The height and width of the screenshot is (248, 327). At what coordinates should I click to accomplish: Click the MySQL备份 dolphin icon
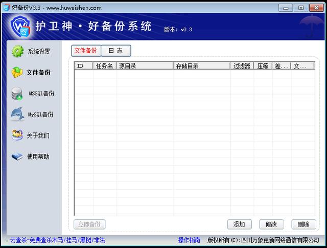point(17,114)
